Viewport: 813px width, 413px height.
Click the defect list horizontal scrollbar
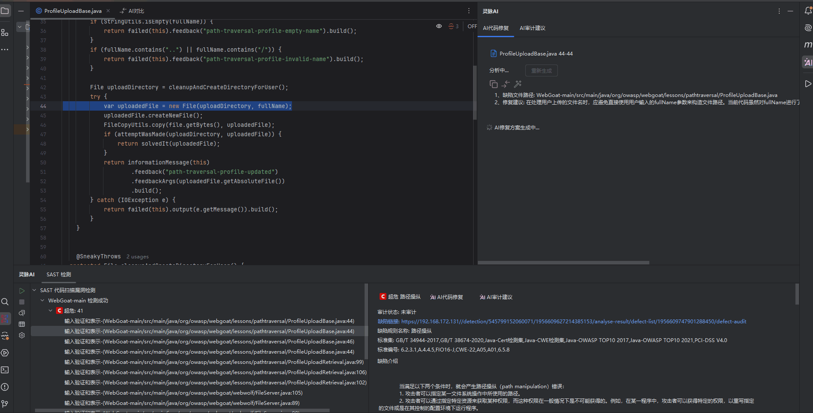182,411
